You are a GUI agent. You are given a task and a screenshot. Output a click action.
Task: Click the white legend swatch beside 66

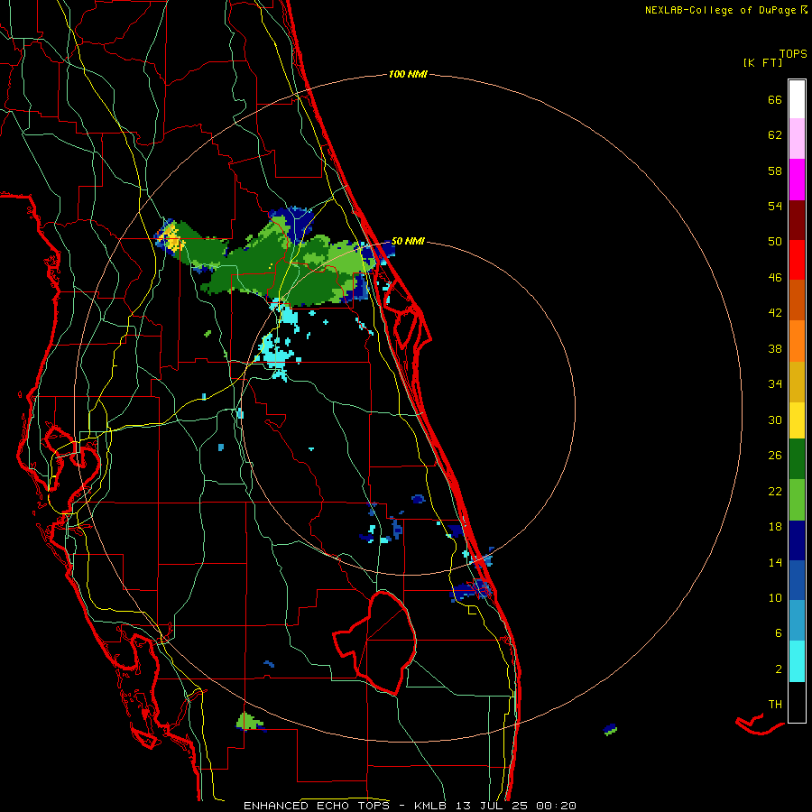[797, 99]
